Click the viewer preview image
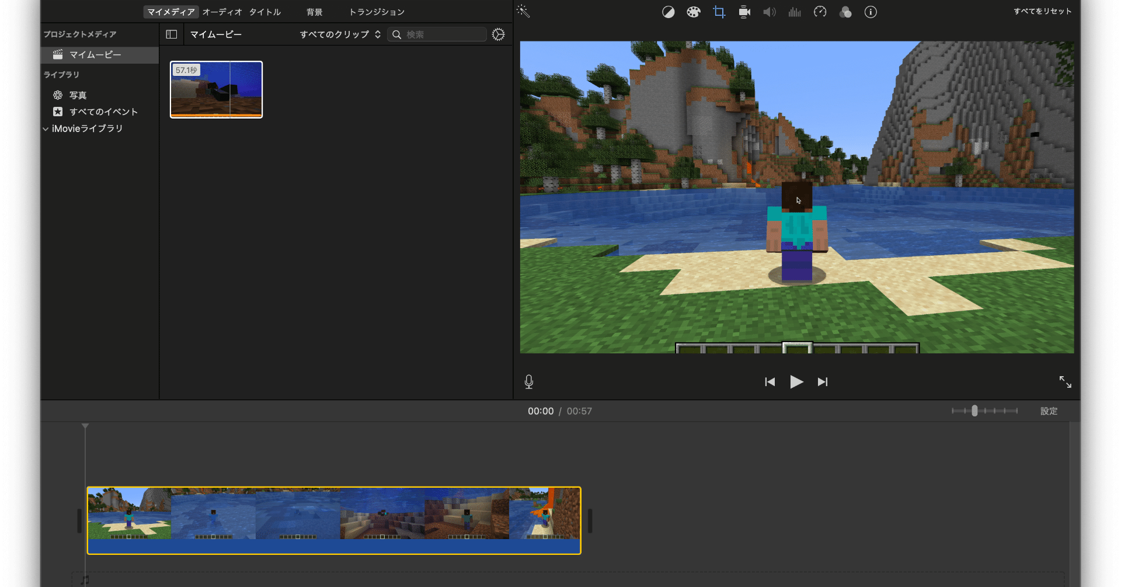This screenshot has width=1121, height=587. point(797,197)
